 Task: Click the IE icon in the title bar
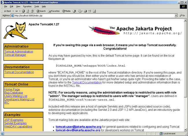(2, 2)
